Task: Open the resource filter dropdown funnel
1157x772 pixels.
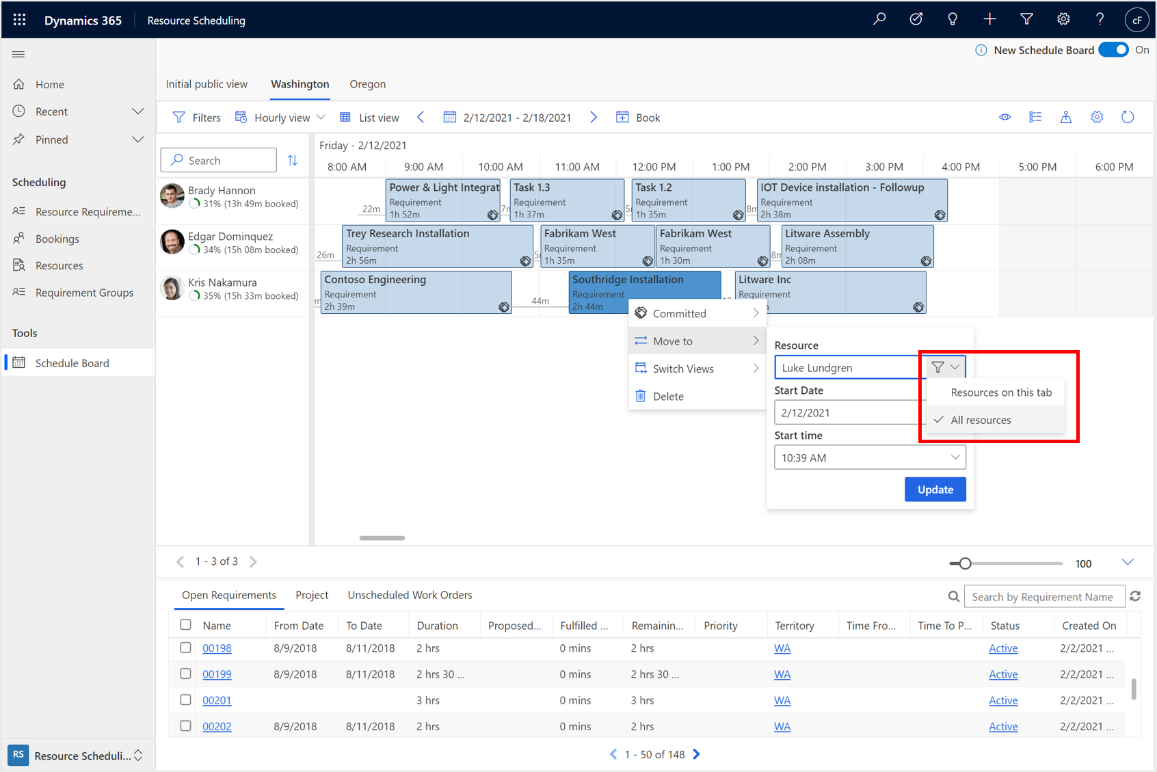Action: [x=946, y=367]
